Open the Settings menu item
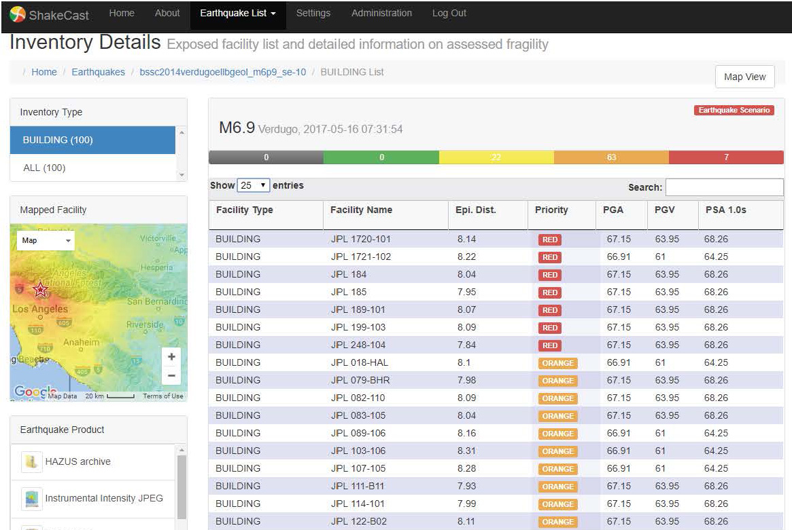 coord(313,14)
